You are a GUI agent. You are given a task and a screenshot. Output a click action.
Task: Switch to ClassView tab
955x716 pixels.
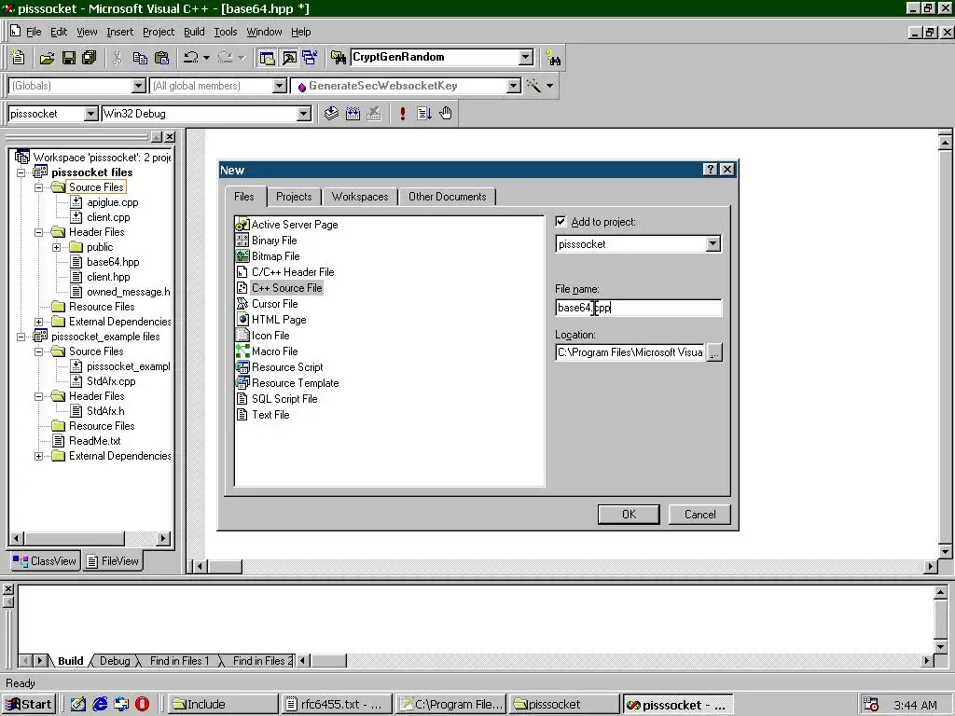point(45,560)
